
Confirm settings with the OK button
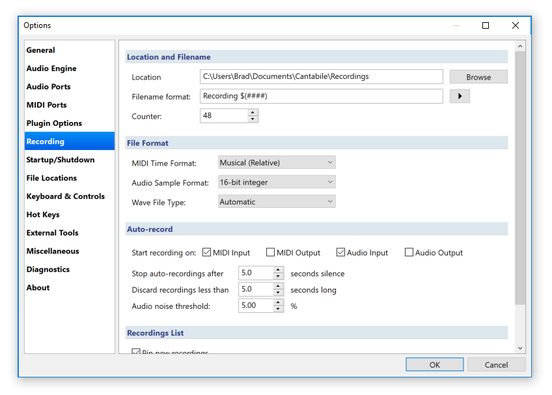pos(434,365)
